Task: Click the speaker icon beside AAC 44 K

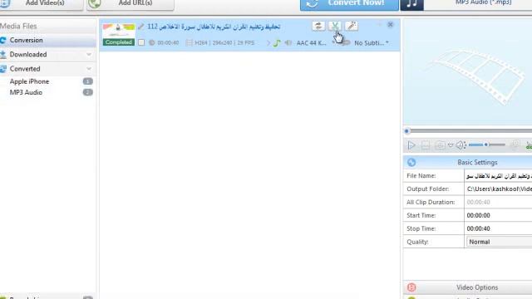Action: pos(288,42)
